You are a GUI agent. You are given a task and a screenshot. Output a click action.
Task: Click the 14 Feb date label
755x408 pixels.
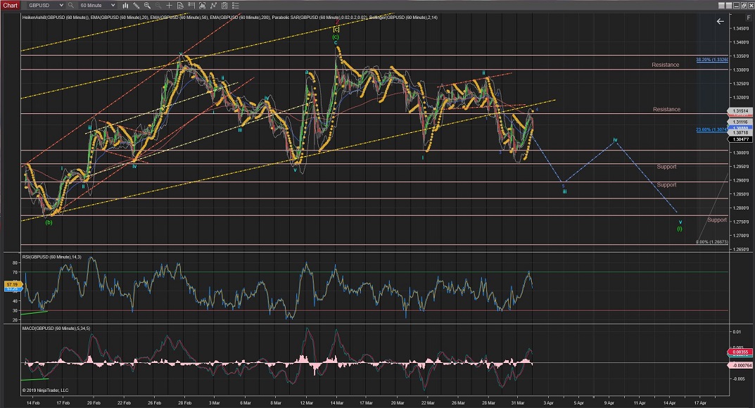33,402
